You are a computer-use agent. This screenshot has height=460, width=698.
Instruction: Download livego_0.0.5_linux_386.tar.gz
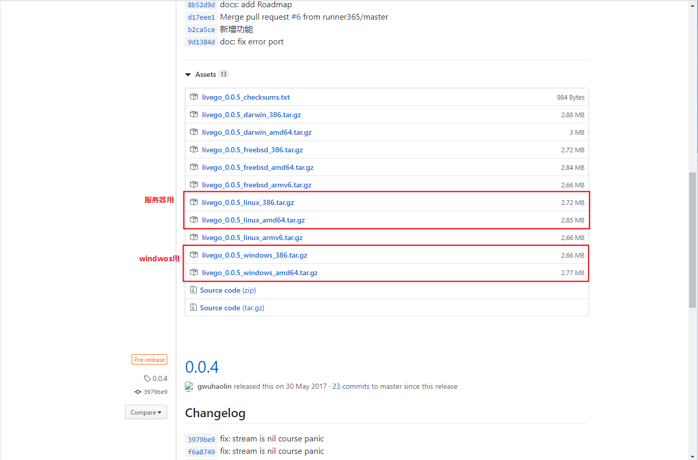point(248,202)
